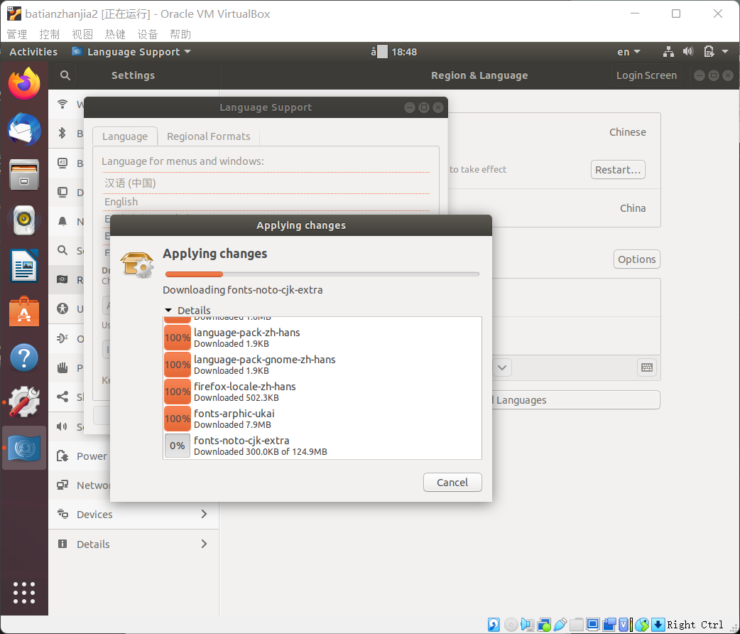
Task: Open the 热键 VirtualBox menu
Action: pos(115,34)
